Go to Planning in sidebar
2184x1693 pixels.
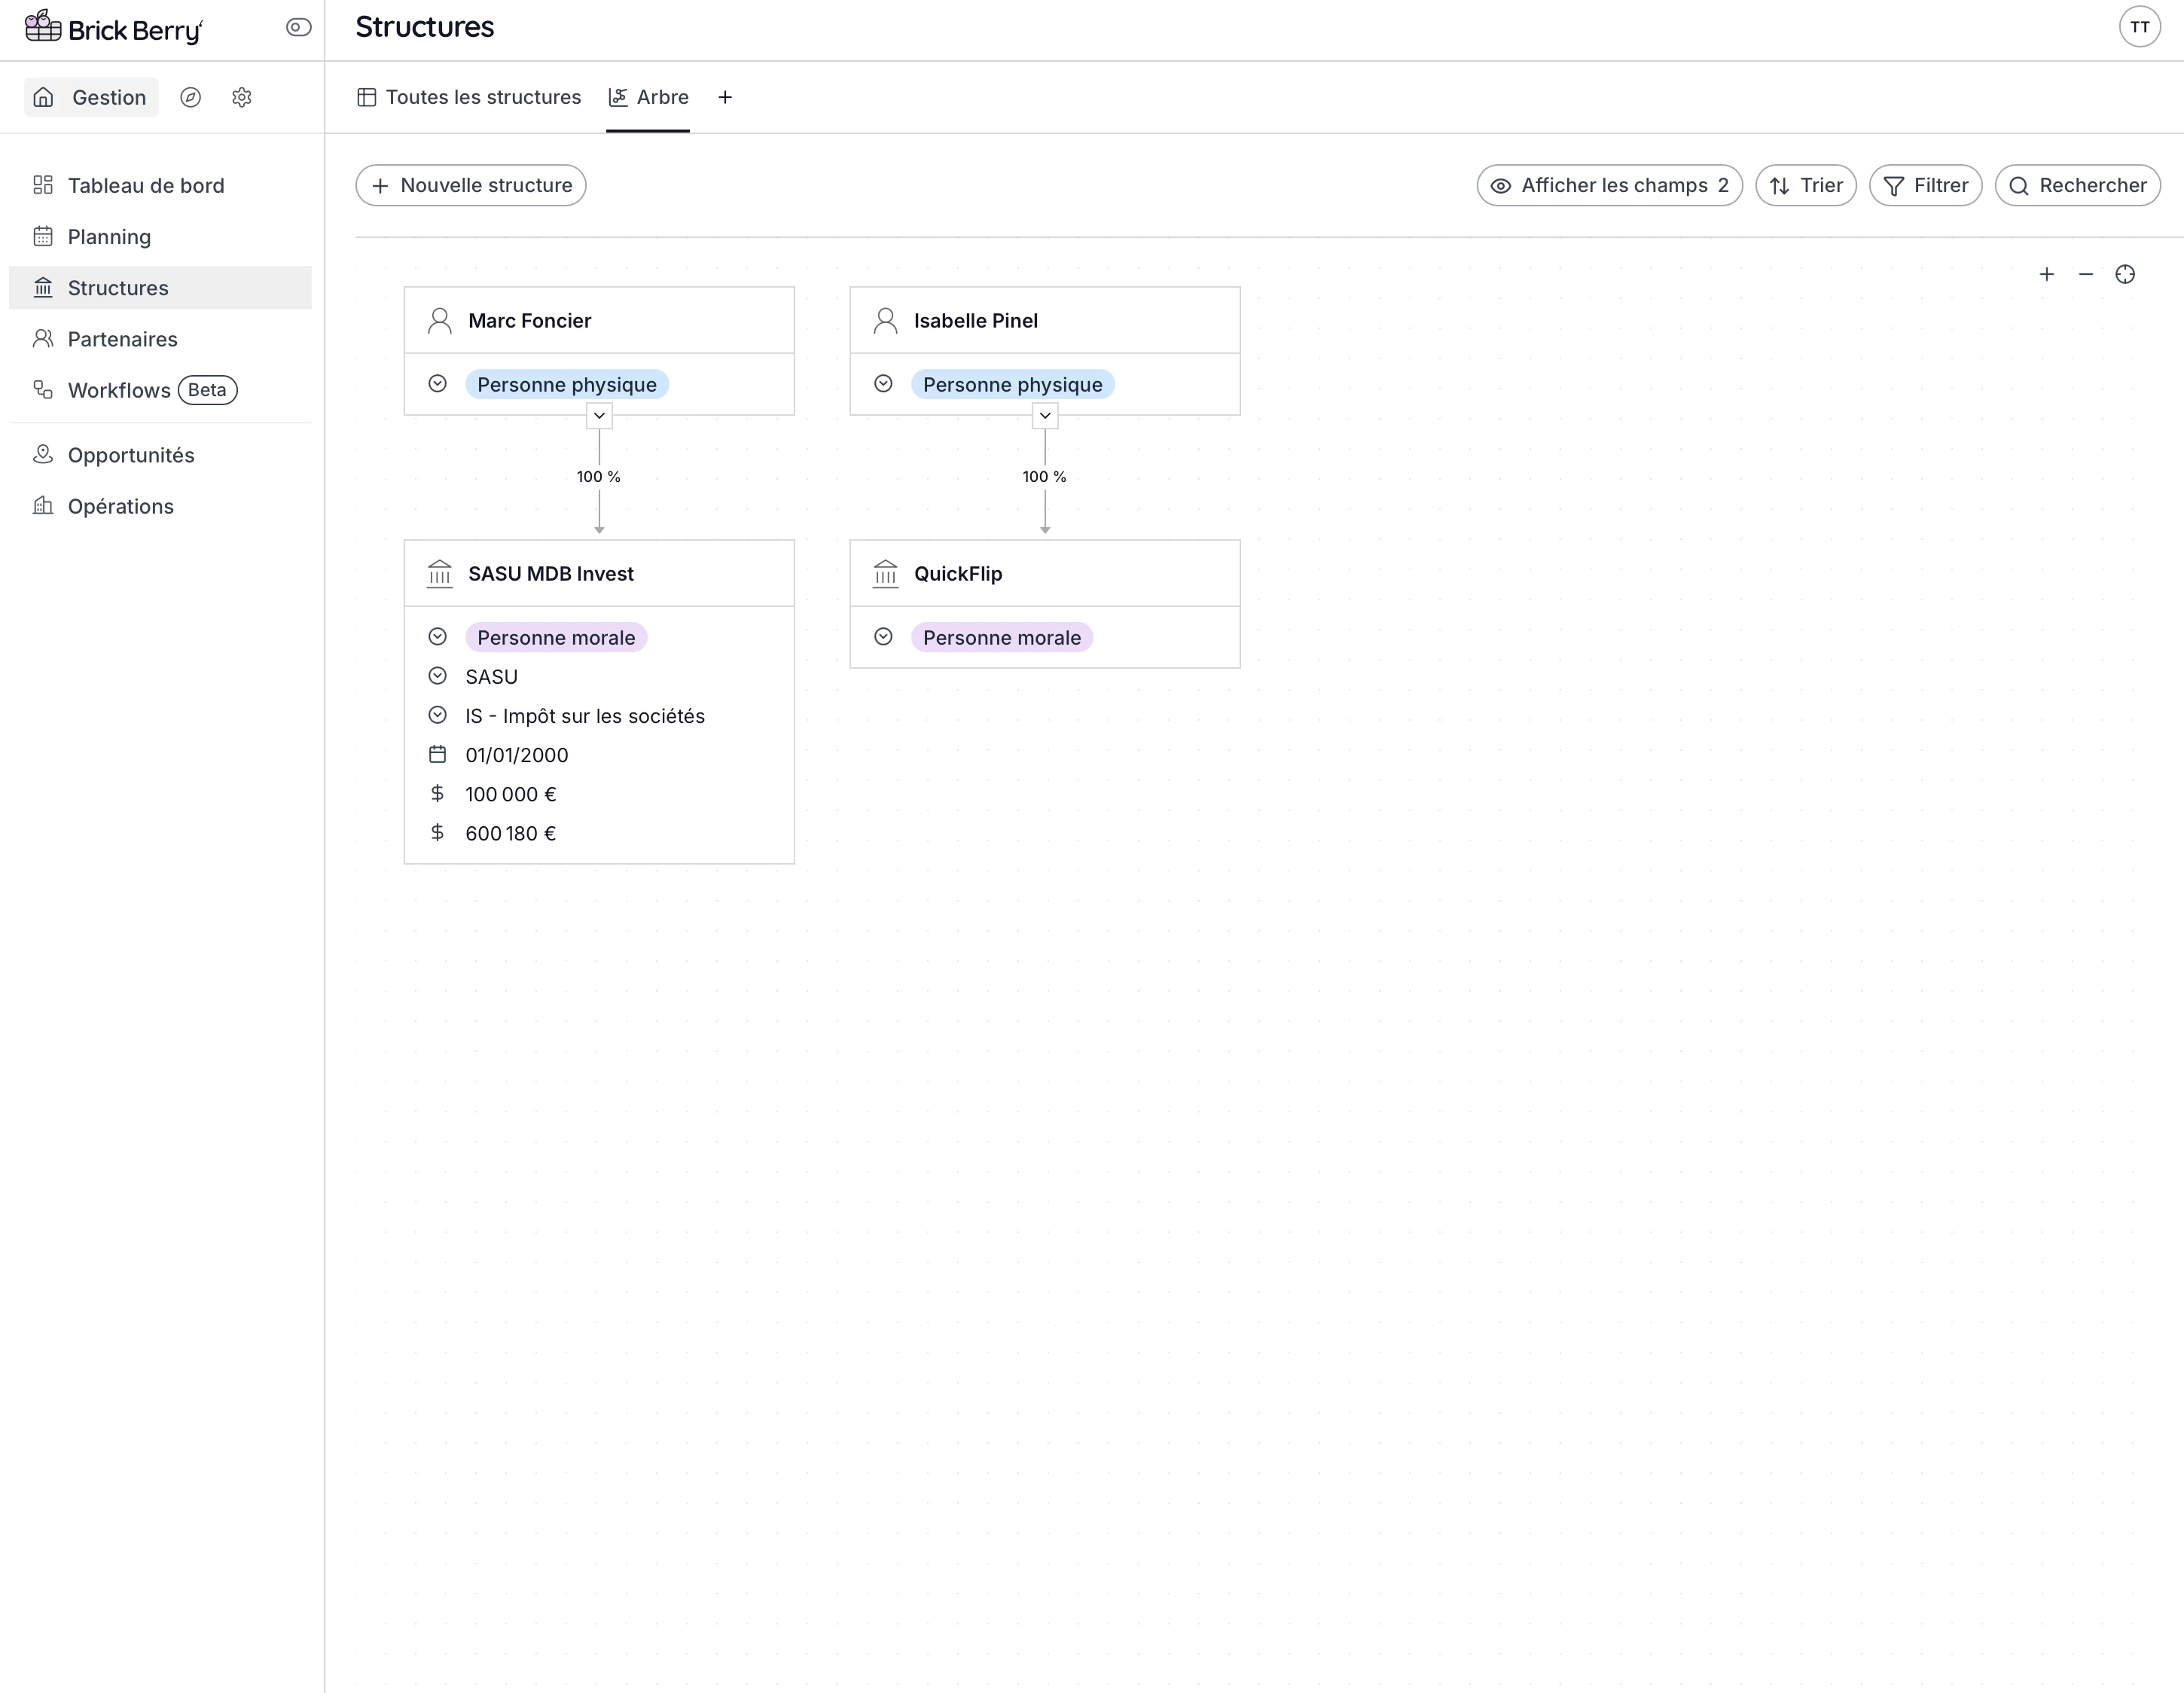160,237
